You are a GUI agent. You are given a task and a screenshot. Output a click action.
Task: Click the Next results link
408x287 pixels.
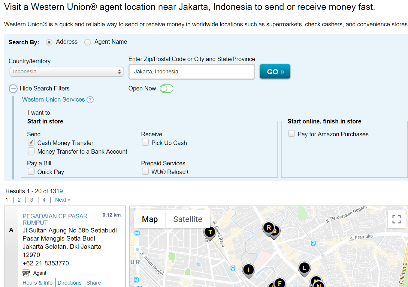(x=63, y=200)
